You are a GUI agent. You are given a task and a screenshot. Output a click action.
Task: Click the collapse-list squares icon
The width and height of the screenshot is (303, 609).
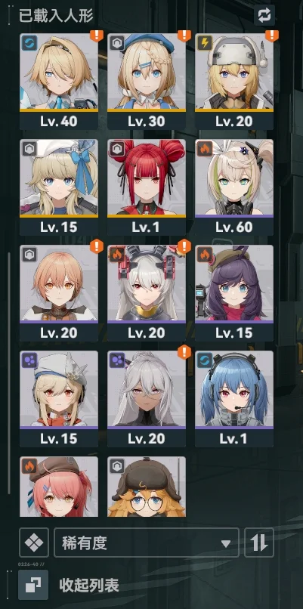[x=33, y=585]
